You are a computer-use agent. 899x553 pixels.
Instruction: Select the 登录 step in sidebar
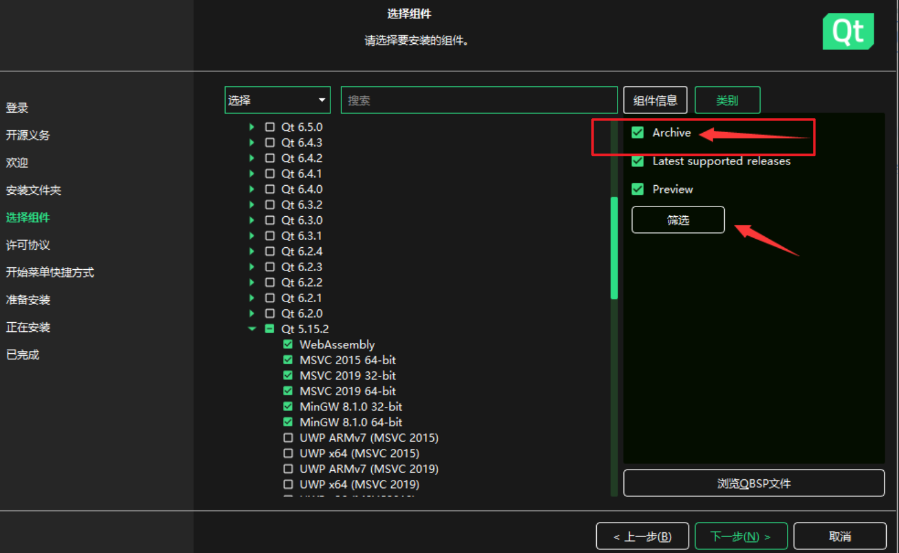tap(17, 108)
